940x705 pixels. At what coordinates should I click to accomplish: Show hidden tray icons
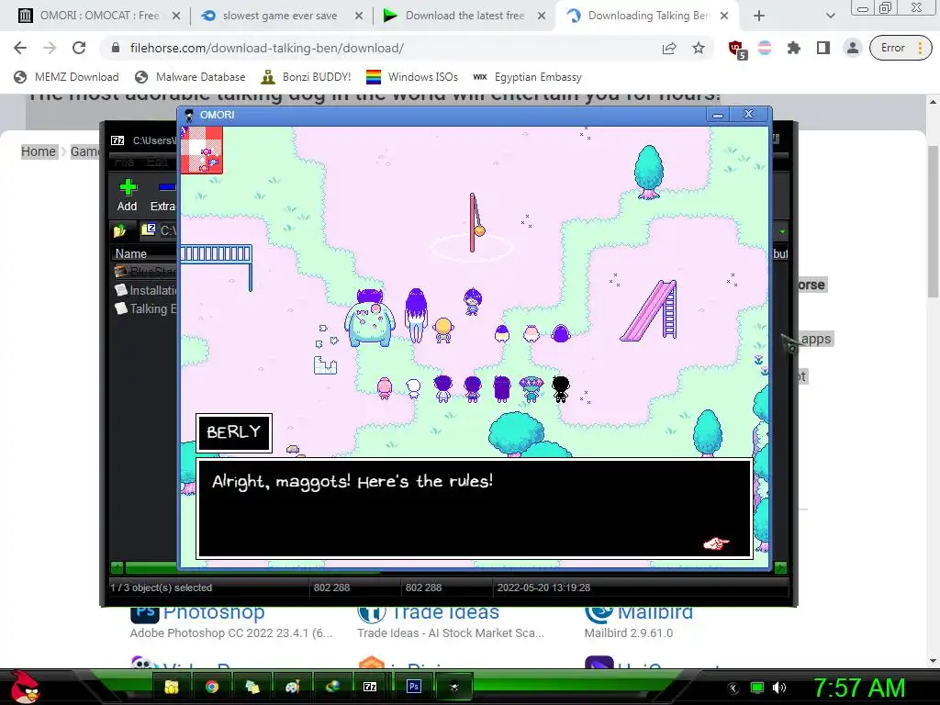pos(733,688)
